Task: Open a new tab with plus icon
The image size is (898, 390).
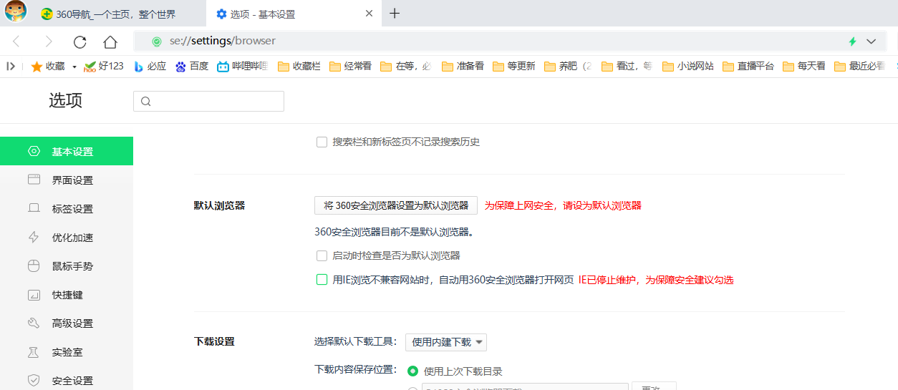Action: (395, 14)
